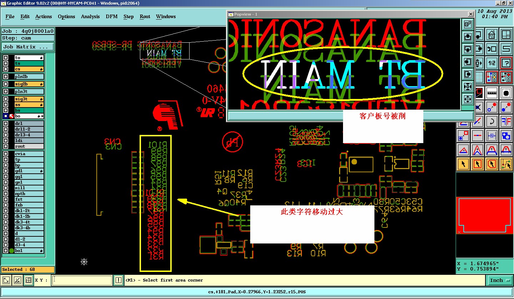Click the X Y coordinate input field
This screenshot has width=514, height=299.
pyautogui.click(x=82, y=280)
